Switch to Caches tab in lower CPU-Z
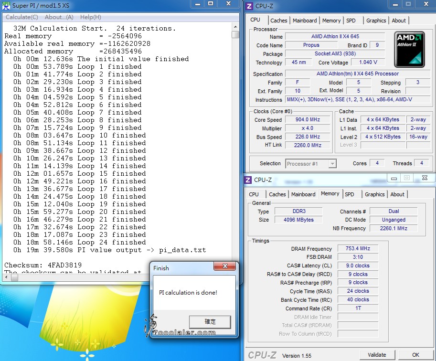This screenshot has width=436, height=361. (x=277, y=194)
